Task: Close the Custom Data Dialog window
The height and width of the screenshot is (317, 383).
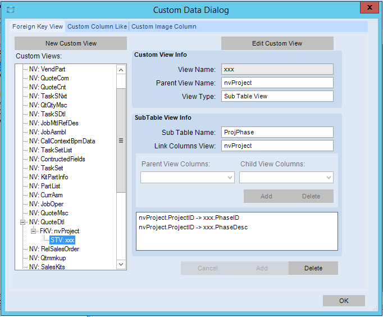Action: pos(368,8)
